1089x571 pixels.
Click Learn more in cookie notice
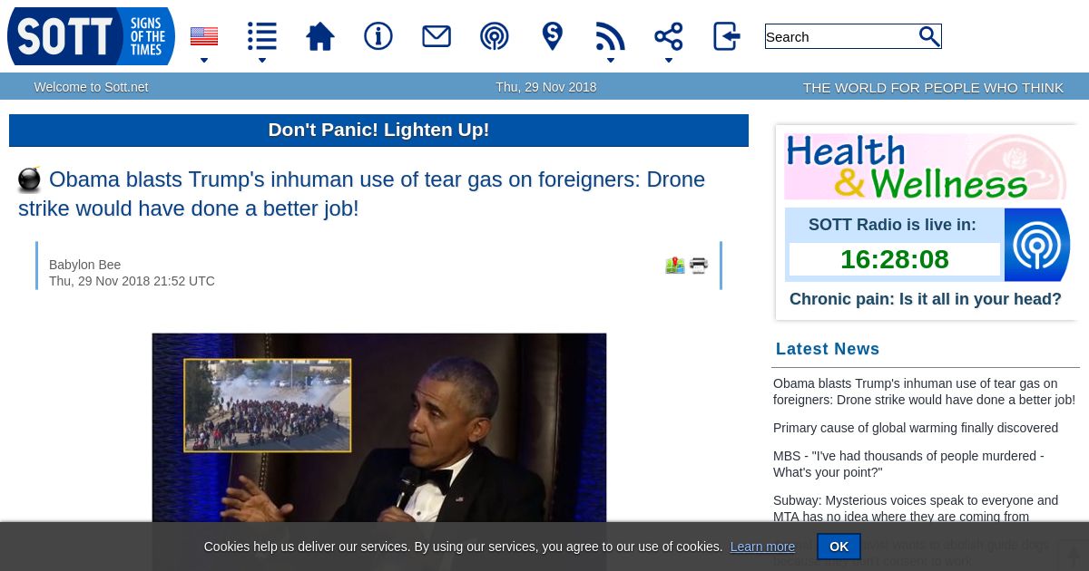coord(762,547)
